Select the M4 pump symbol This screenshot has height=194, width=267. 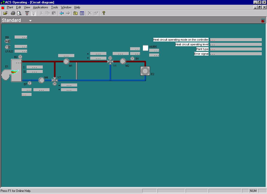click(41, 80)
